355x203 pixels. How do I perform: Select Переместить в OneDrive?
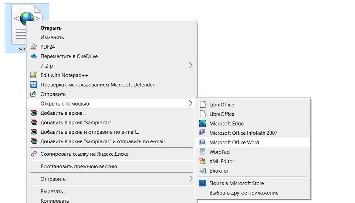(x=112, y=56)
